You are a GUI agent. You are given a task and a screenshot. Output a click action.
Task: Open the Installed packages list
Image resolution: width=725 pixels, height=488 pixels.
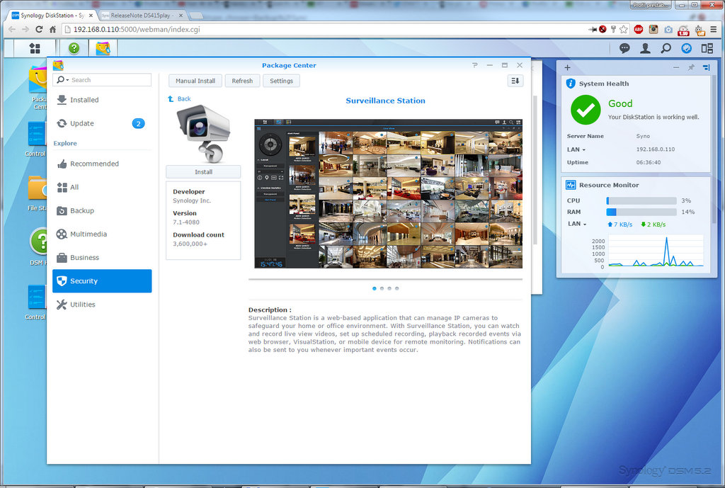tap(102, 100)
